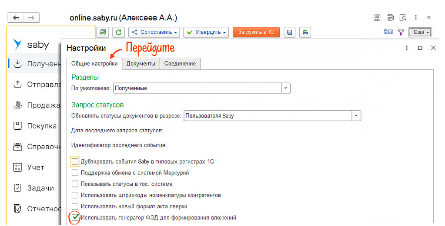Expand the По умолчанию dropdown arrow

tap(286, 88)
